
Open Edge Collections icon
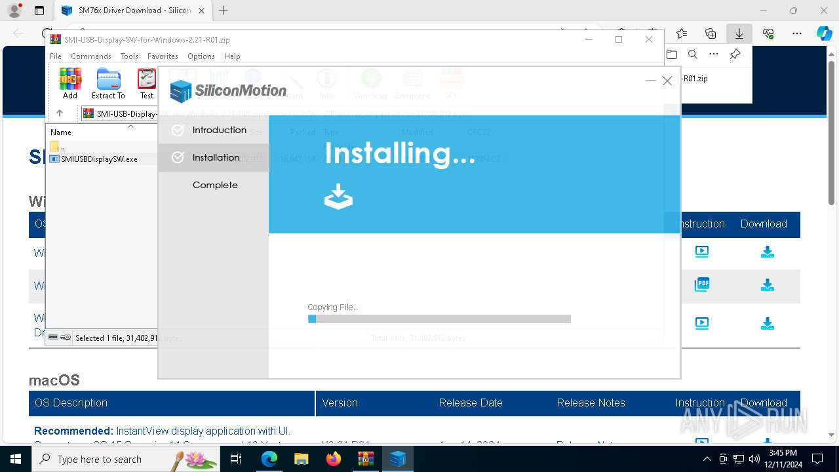(x=711, y=33)
